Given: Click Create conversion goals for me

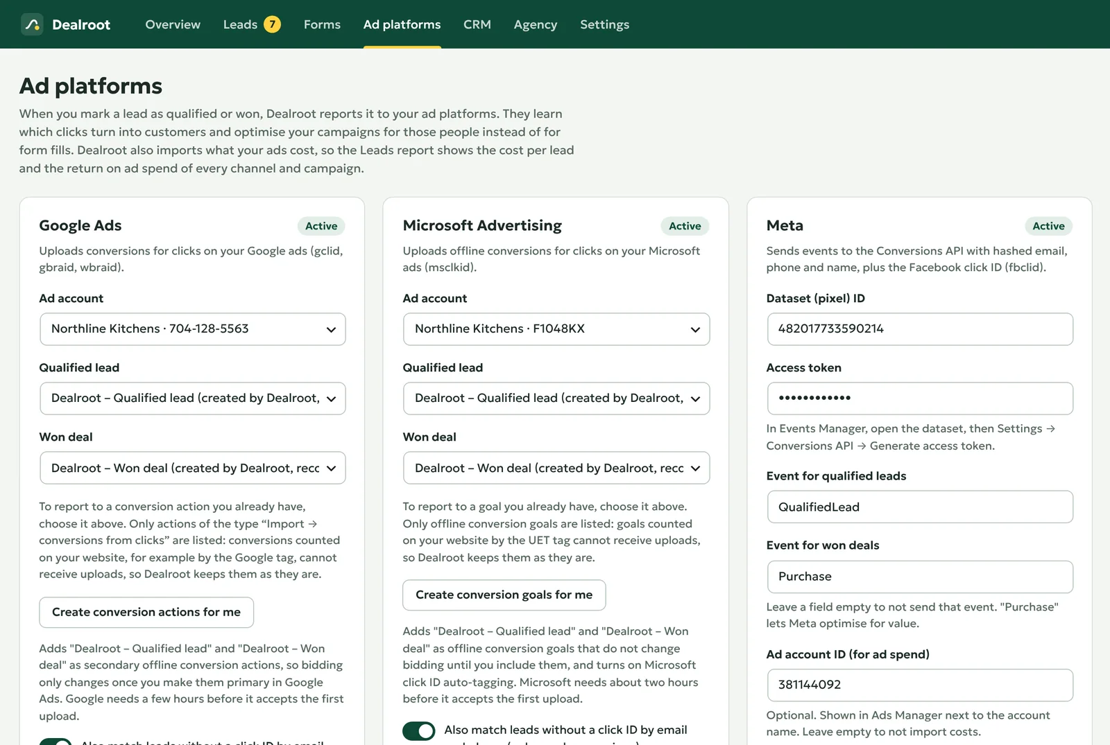Looking at the screenshot, I should [504, 595].
